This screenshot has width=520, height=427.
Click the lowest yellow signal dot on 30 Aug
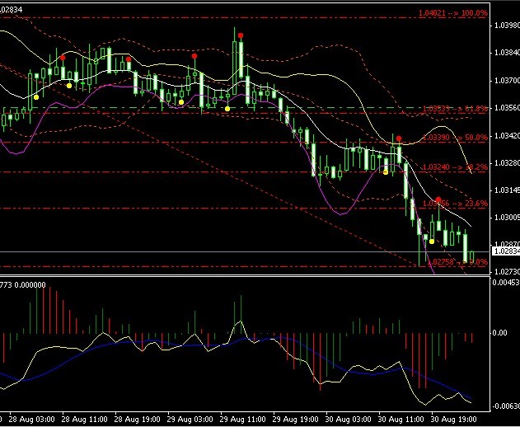click(x=432, y=242)
